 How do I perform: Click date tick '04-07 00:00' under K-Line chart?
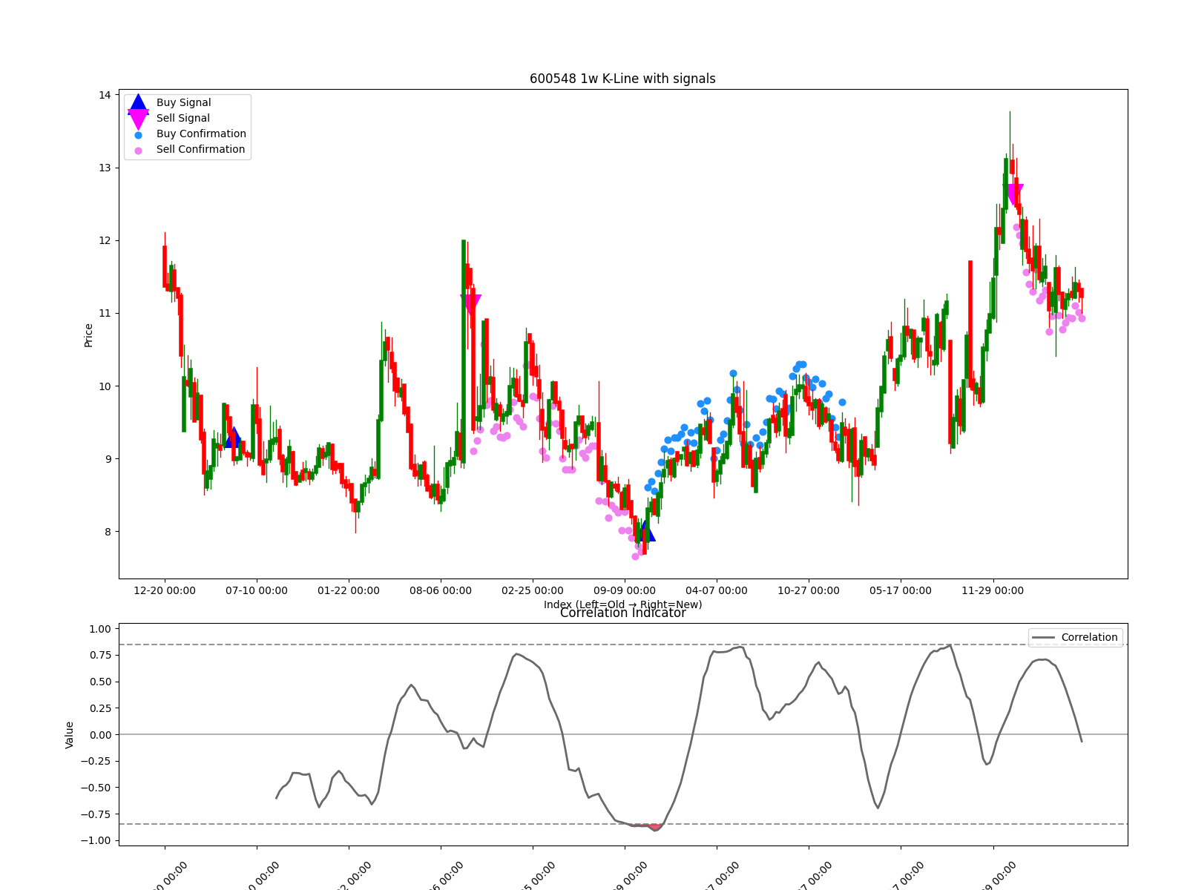click(717, 590)
